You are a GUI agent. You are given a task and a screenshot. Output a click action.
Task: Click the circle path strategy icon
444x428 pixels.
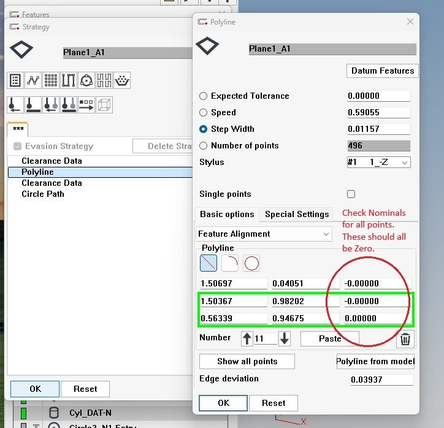pyautogui.click(x=86, y=80)
